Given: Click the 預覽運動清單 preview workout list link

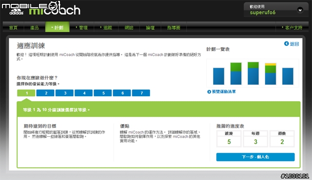Looking at the screenshot, I should click(x=224, y=91).
